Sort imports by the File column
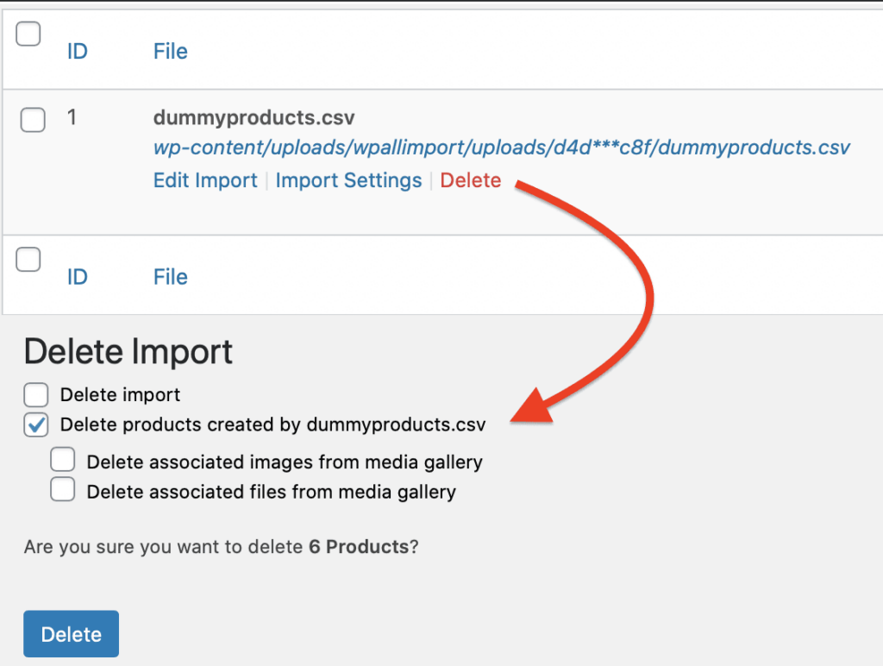 (170, 51)
